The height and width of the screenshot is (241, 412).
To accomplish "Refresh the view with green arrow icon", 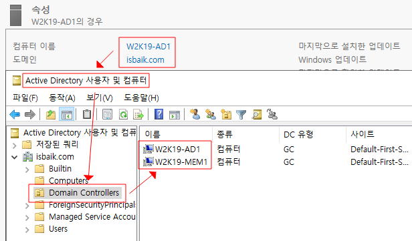I will tap(123, 114).
